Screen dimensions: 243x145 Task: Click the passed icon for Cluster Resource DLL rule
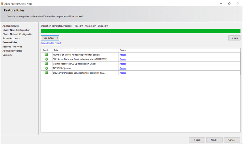(46, 64)
